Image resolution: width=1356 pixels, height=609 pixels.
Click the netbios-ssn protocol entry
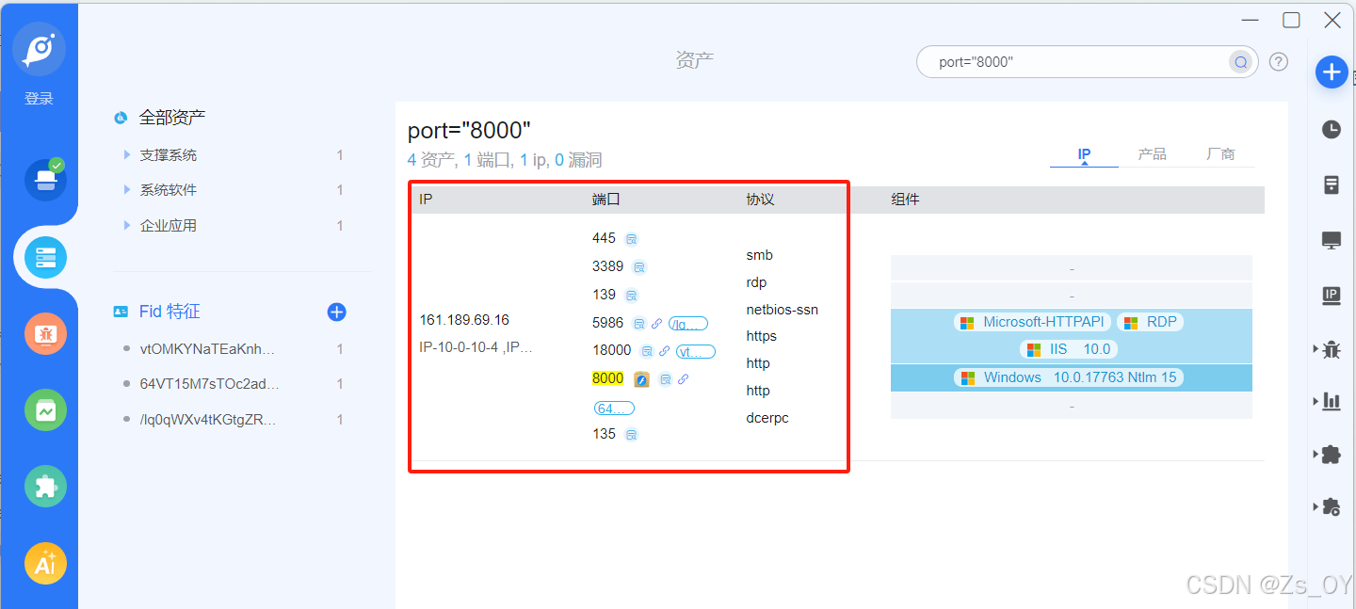click(783, 310)
